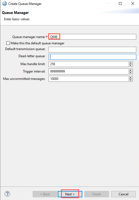Focus the Queue manager name field
Viewport: 139px width, 200px height.
[x=92, y=37]
